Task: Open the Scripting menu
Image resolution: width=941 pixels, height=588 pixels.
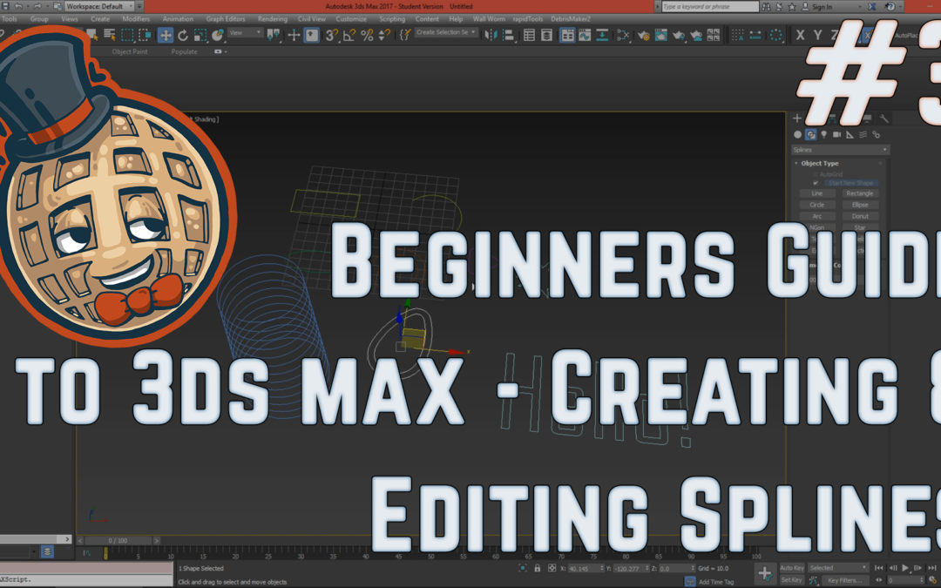Action: pos(392,18)
